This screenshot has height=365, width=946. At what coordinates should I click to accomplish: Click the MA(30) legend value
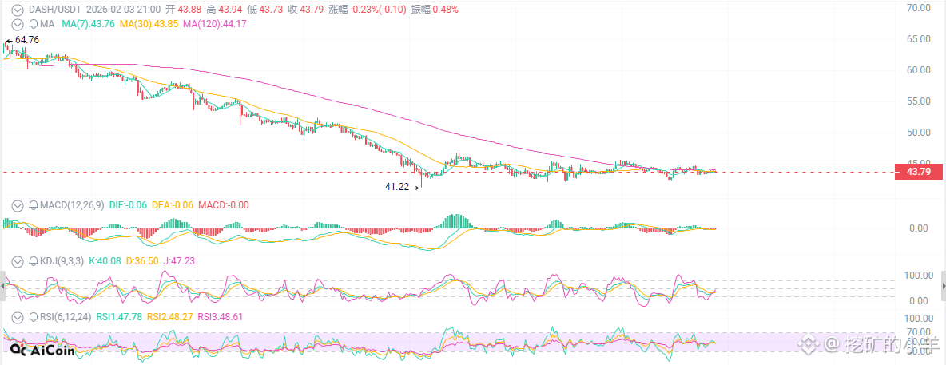tap(149, 24)
